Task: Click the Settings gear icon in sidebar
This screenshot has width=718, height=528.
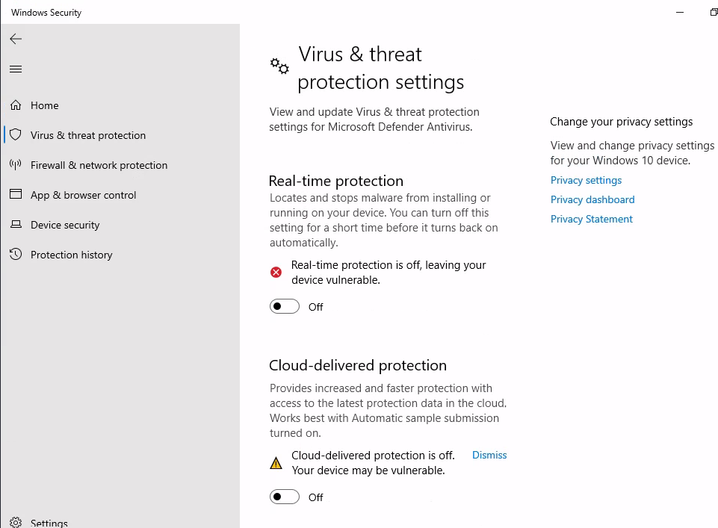Action: tap(16, 523)
